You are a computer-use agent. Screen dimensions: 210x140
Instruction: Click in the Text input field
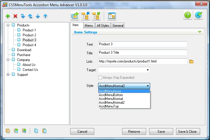pyautogui.click(x=143, y=44)
